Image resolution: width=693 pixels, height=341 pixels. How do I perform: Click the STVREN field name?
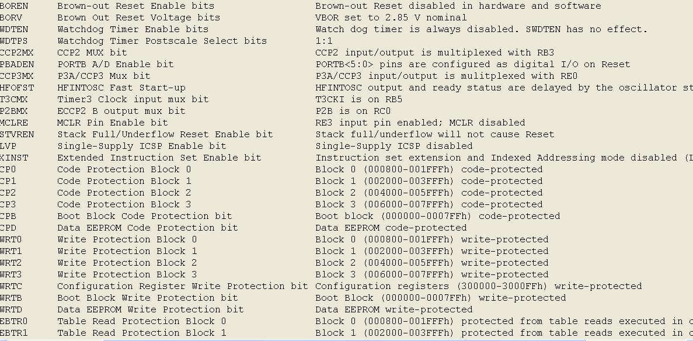click(x=17, y=134)
